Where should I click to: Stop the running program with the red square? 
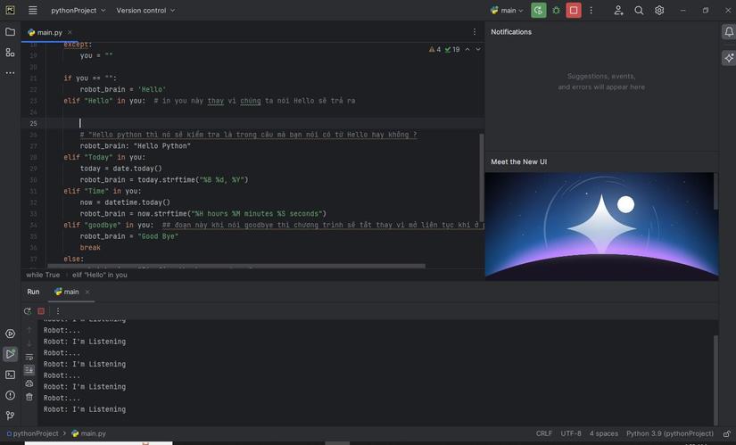tap(574, 11)
